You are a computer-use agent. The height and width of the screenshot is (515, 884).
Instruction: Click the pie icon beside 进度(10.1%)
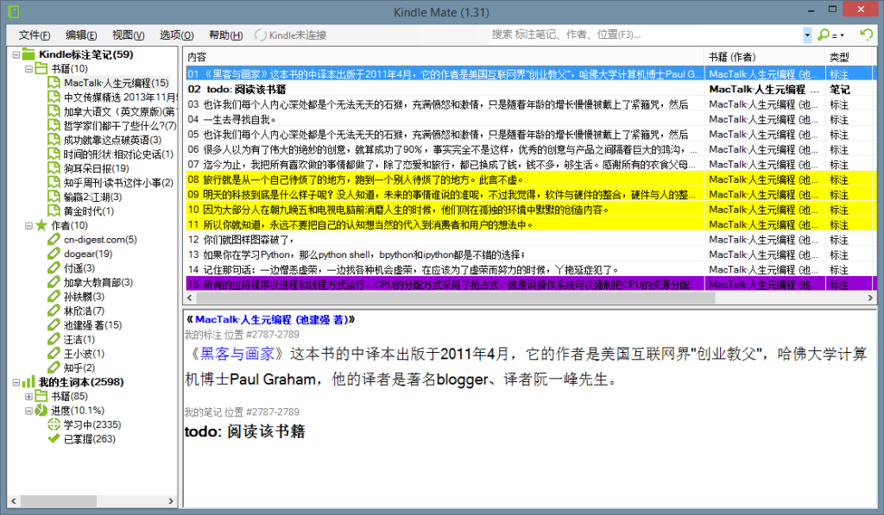point(41,411)
